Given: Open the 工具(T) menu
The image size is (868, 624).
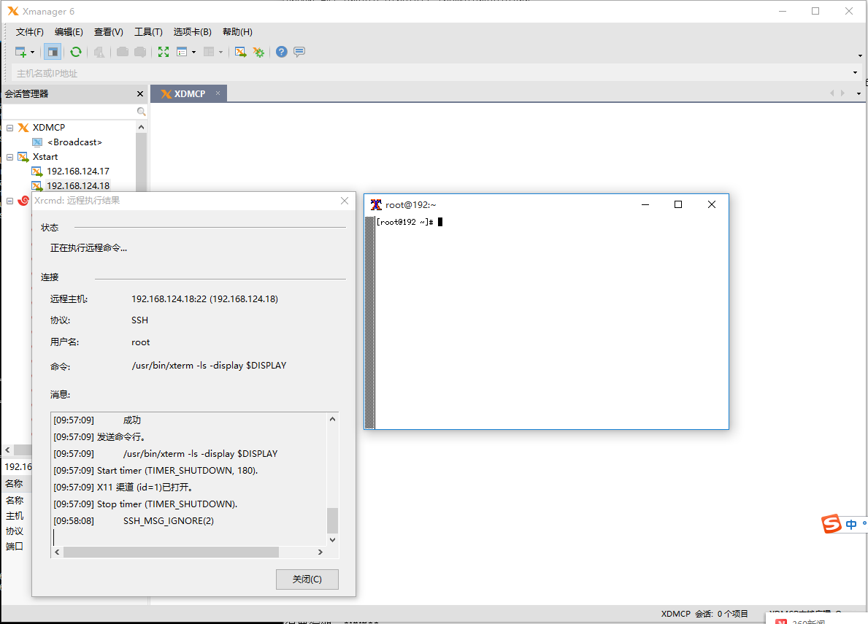Looking at the screenshot, I should tap(148, 32).
